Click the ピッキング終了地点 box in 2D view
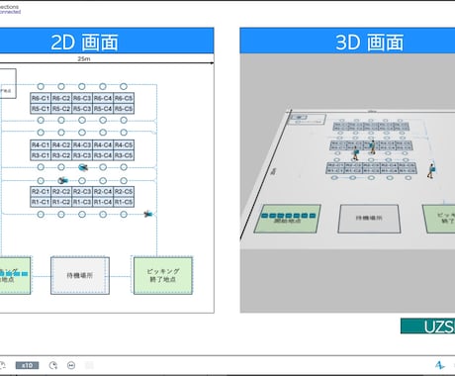This screenshot has height=376, width=455. pos(163,275)
